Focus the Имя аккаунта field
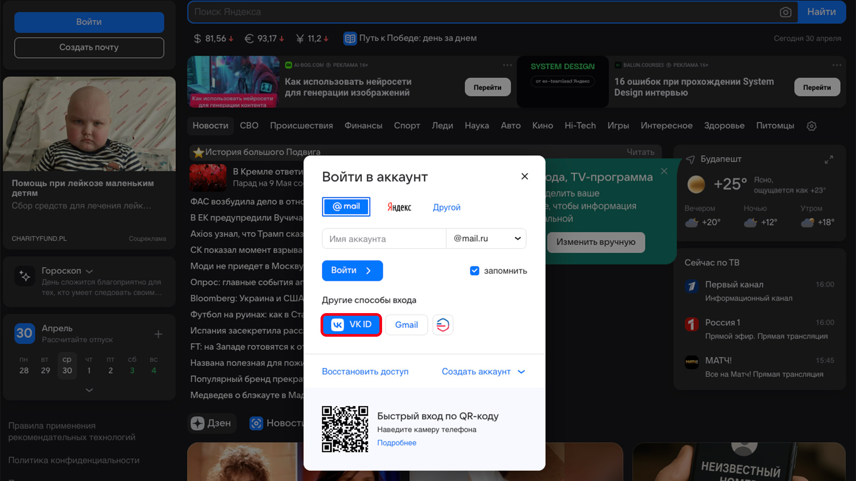Viewport: 856px width, 481px height. click(x=384, y=239)
